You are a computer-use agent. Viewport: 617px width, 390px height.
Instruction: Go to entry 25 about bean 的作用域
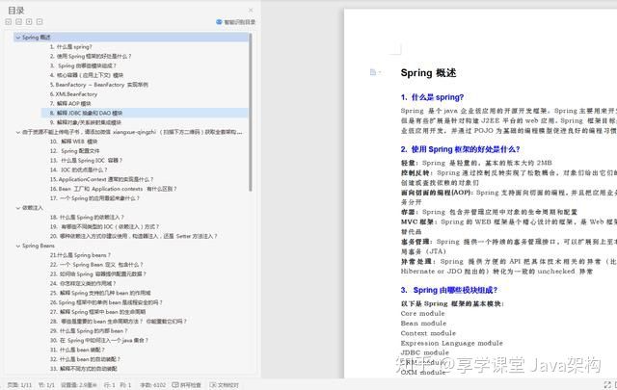coord(100,294)
